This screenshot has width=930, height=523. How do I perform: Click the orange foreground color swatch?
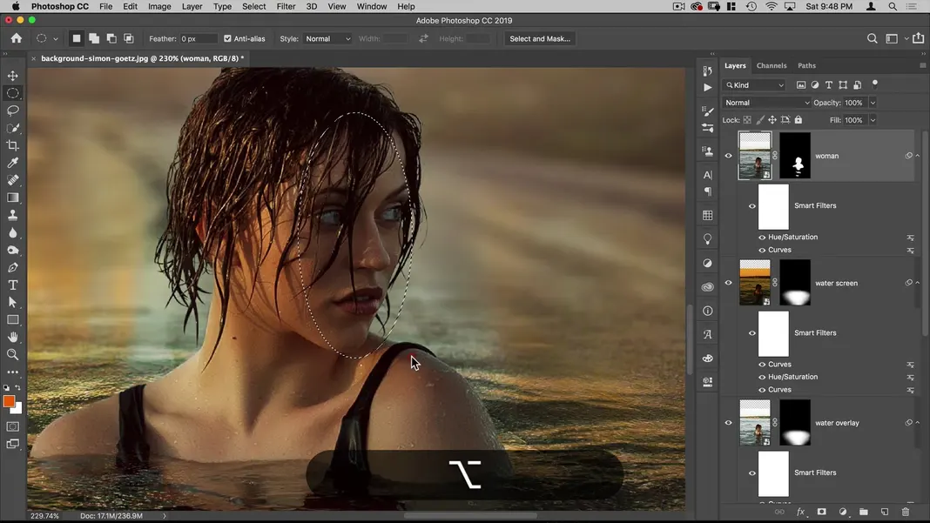9,401
